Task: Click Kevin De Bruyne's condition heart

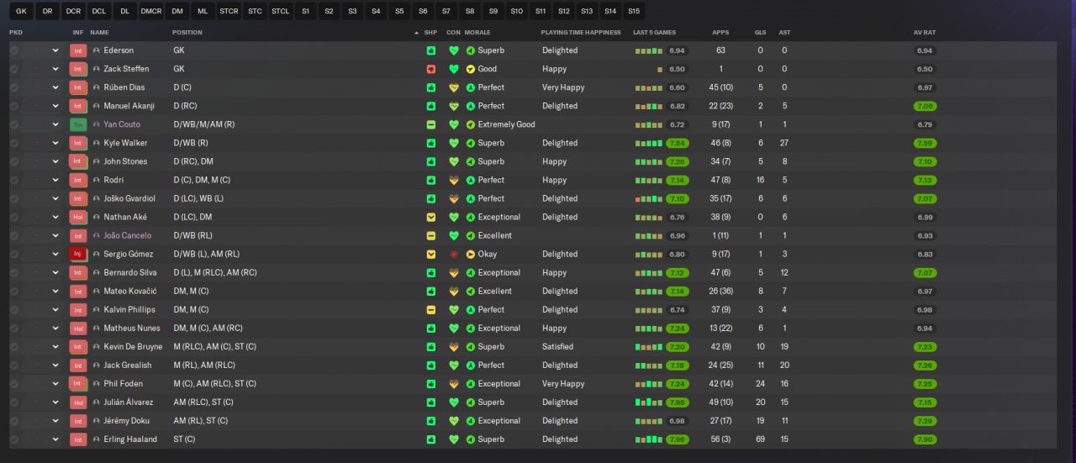Action: pos(454,347)
